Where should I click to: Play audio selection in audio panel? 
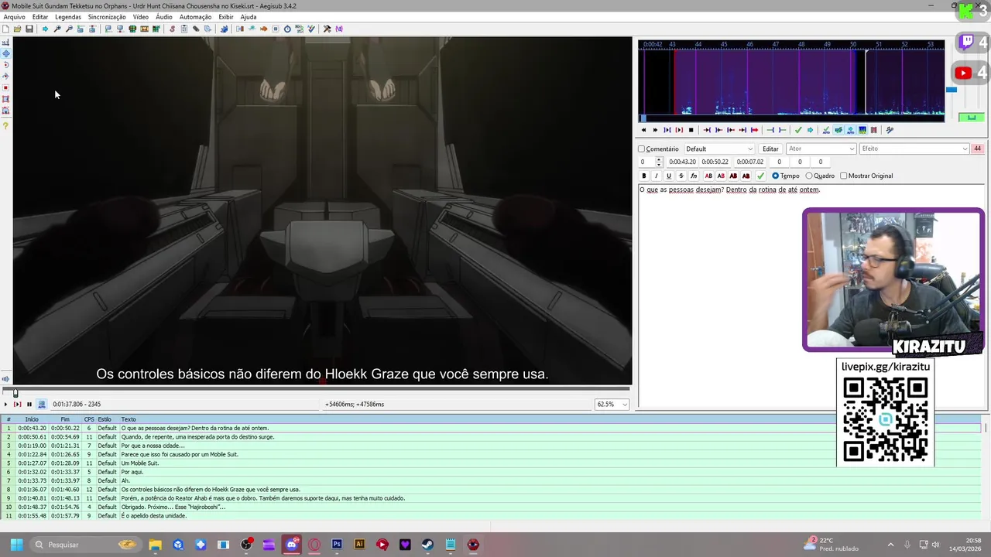tap(667, 130)
